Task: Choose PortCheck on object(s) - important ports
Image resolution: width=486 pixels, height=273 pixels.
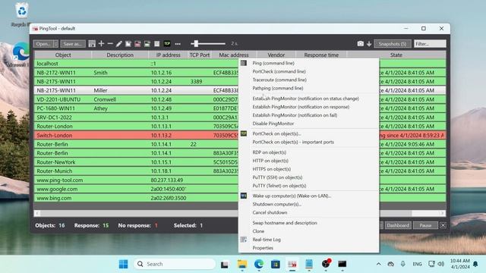Action: tap(293, 142)
